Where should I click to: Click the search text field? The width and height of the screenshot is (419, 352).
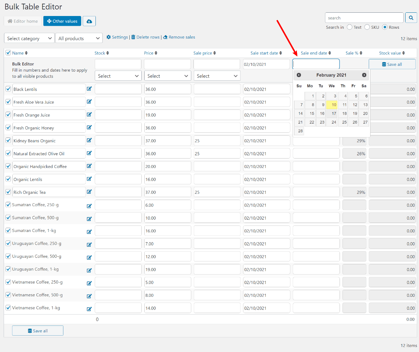[364, 18]
